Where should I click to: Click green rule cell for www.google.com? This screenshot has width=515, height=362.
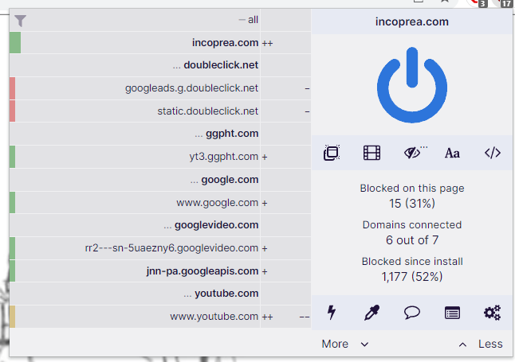click(13, 203)
